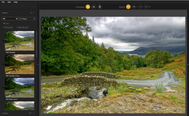Collapse the left panel with arrow handle
This screenshot has width=189, height=116.
tap(38, 64)
